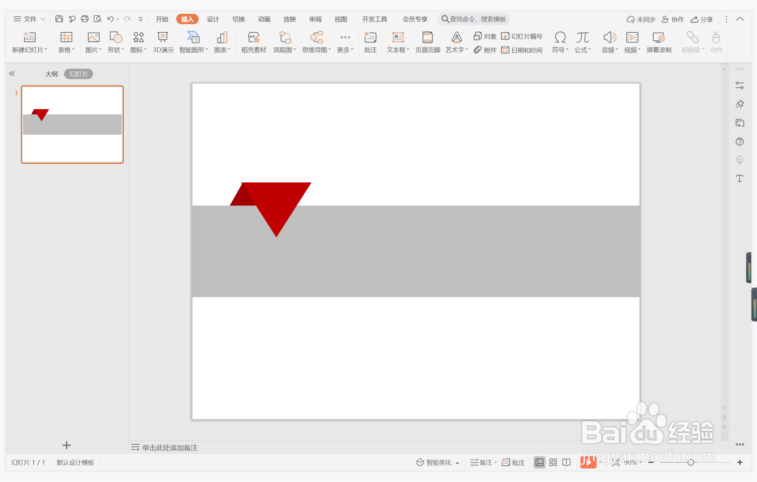Click the Picture (图片) icon
Screen dimensions: 757x482
coord(93,38)
